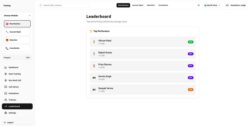Click the search magnifier icon
This screenshot has width=248, height=126.
tap(41, 5)
